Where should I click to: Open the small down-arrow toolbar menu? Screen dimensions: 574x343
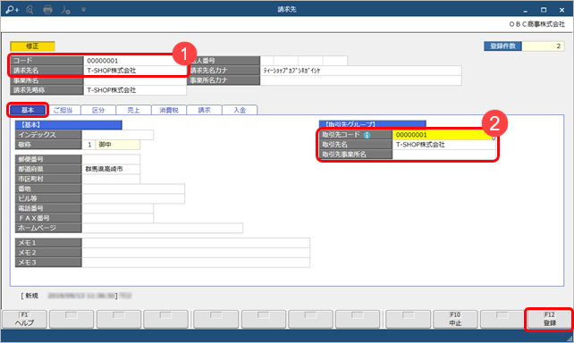[83, 10]
